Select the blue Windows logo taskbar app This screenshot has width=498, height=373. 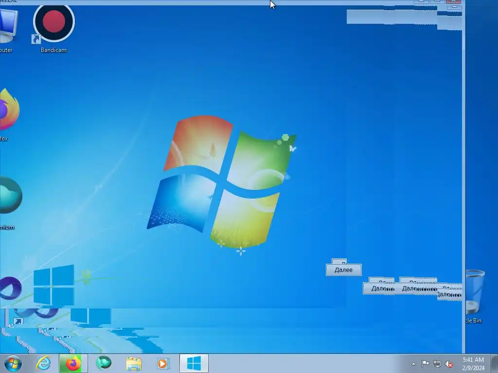click(x=194, y=363)
